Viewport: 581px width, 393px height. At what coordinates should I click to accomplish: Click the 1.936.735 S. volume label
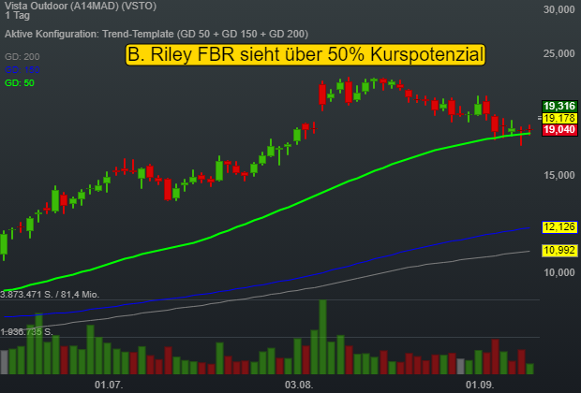click(26, 332)
